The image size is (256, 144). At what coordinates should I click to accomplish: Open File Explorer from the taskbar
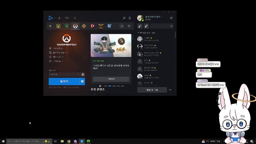point(62,141)
